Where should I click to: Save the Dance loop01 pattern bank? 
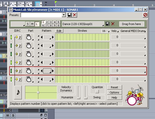(108, 24)
